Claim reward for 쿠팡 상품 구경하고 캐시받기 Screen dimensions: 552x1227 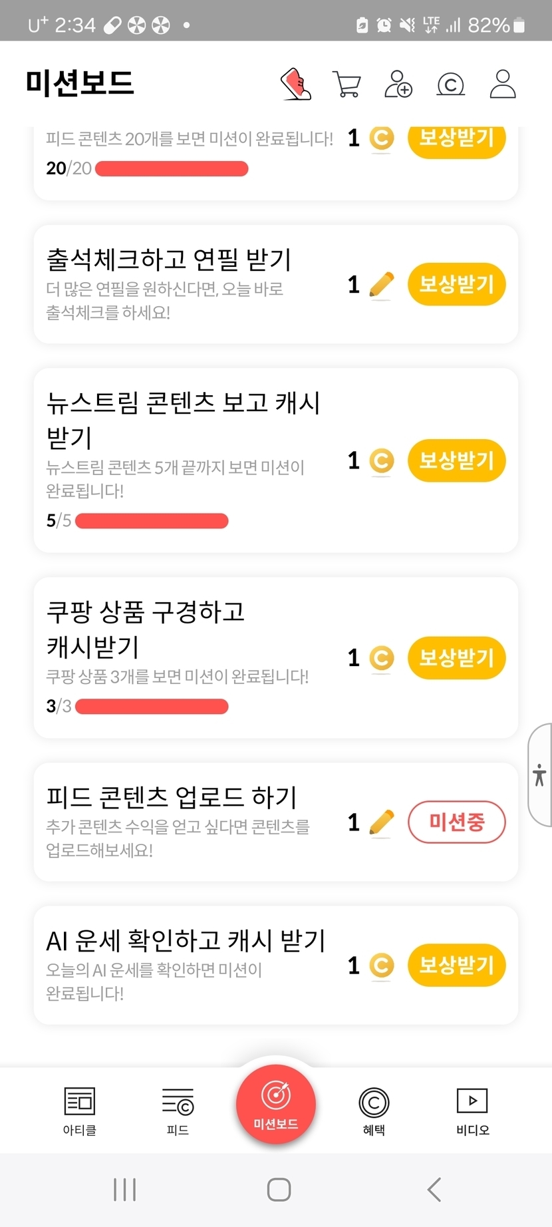click(457, 658)
